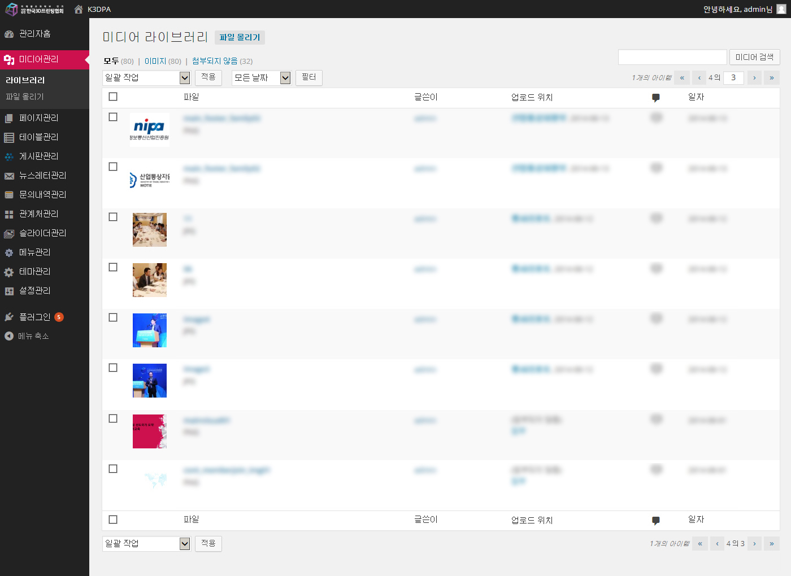
Task: Click the 페이지관리 sidebar icon
Action: pyautogui.click(x=9, y=118)
